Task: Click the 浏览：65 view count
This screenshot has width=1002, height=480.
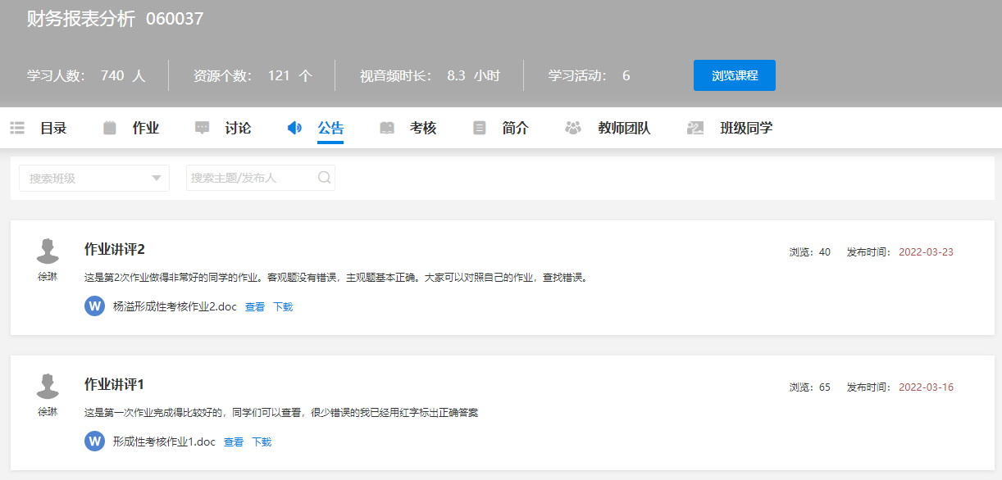Action: coord(810,387)
